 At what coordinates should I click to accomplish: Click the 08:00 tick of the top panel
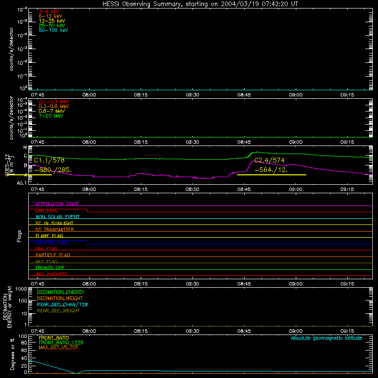click(89, 95)
